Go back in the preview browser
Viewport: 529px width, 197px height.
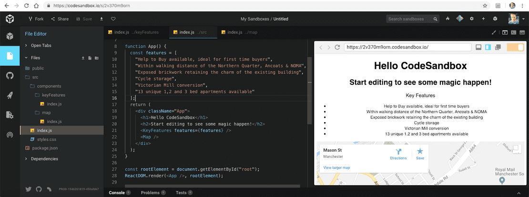coord(321,47)
